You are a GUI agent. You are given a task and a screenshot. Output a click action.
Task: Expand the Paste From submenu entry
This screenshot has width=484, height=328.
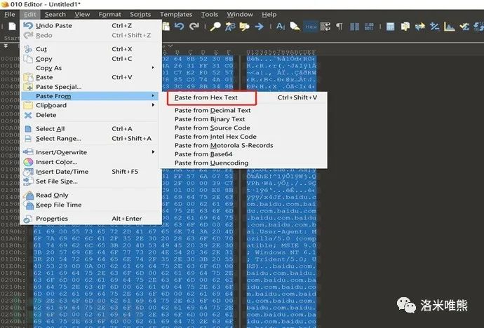[x=90, y=96]
